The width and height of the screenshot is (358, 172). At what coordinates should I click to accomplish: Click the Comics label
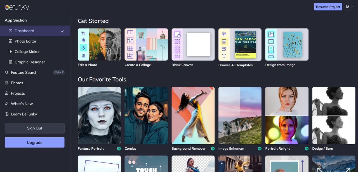click(x=130, y=149)
